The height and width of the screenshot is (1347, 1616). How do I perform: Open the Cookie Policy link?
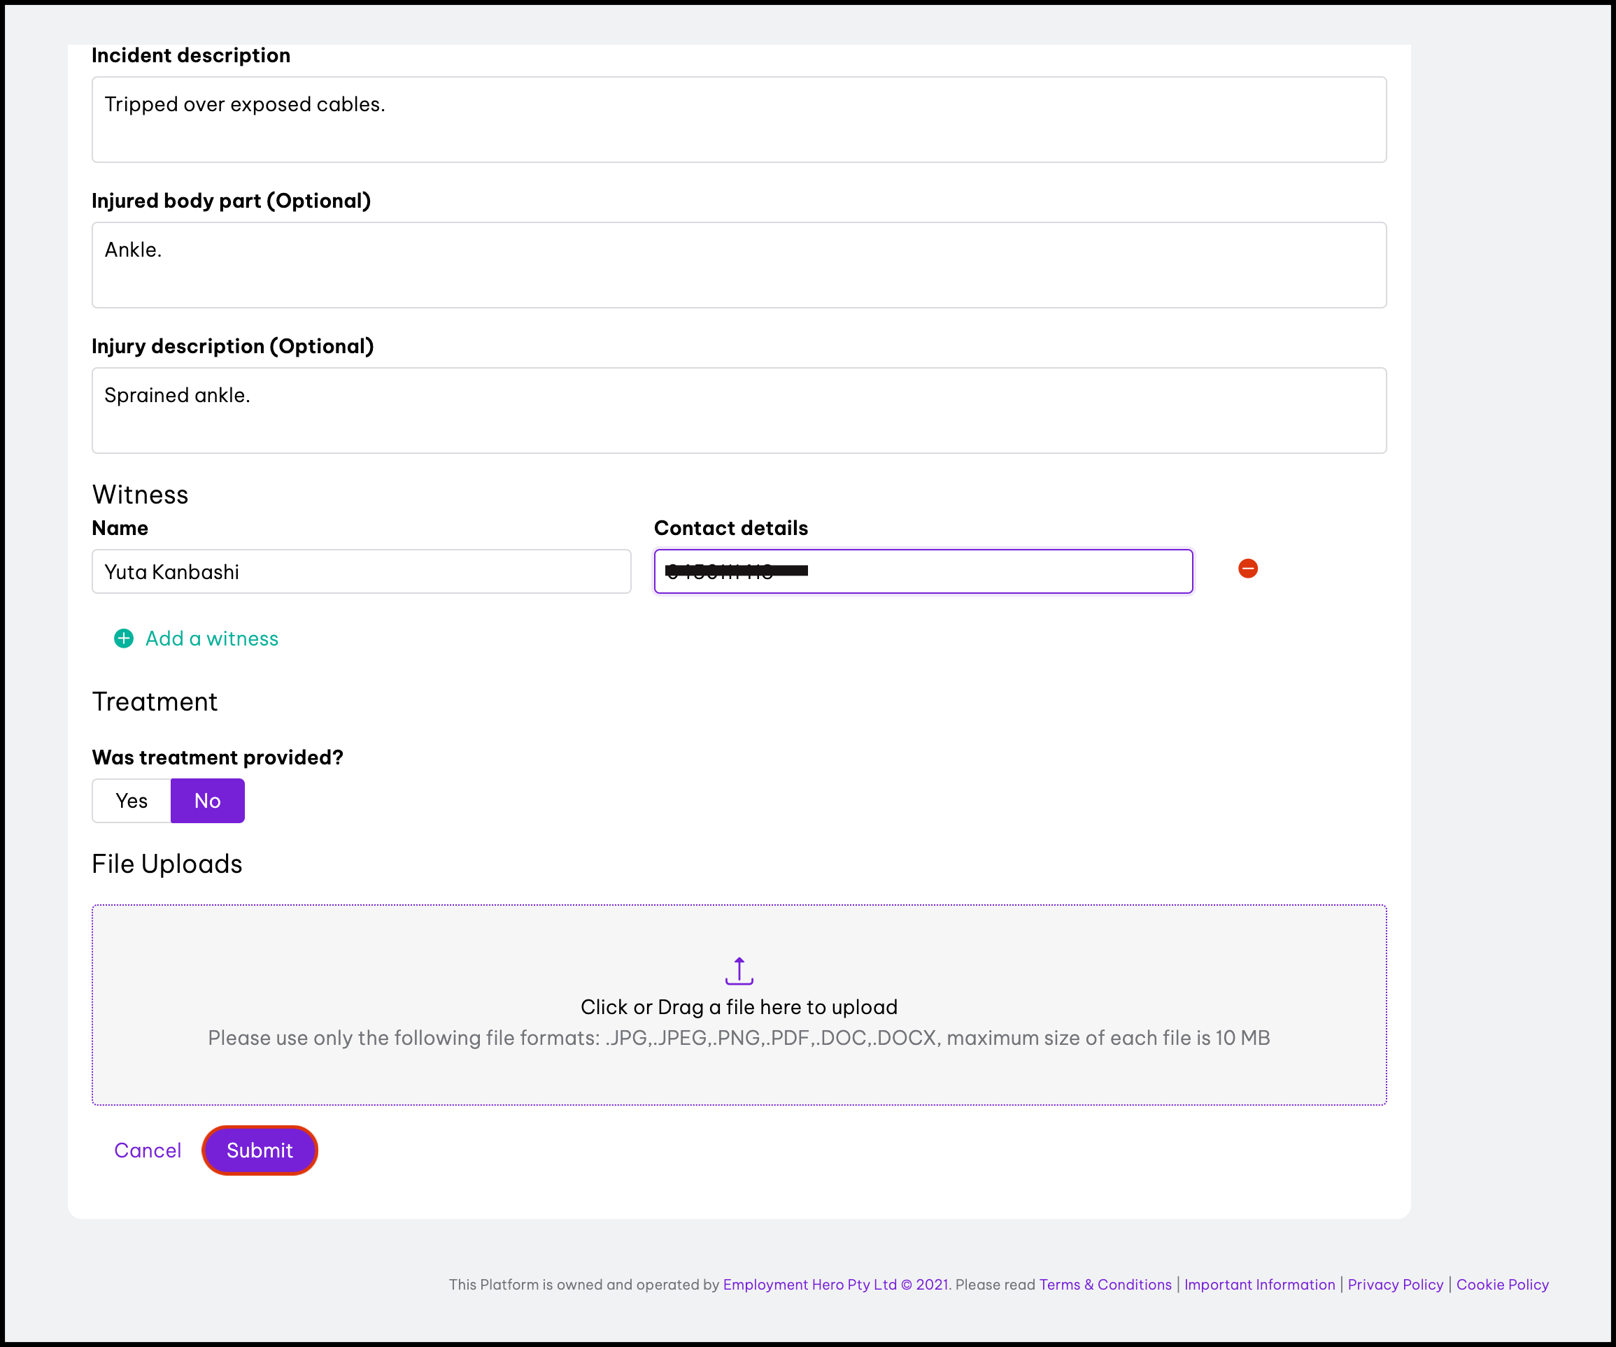(1502, 1285)
